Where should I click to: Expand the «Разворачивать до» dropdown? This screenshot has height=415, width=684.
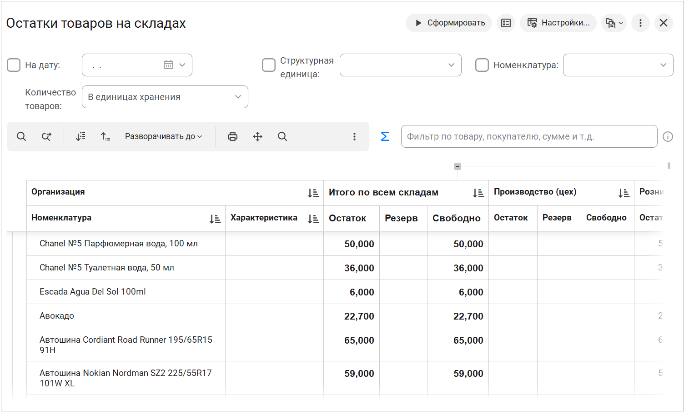click(163, 136)
